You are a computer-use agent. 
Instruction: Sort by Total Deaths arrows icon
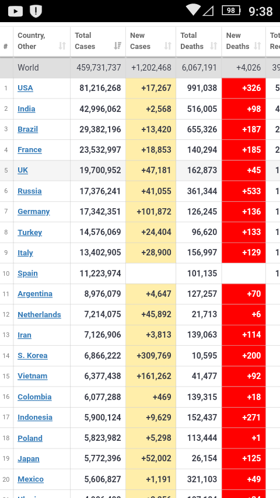213,46
